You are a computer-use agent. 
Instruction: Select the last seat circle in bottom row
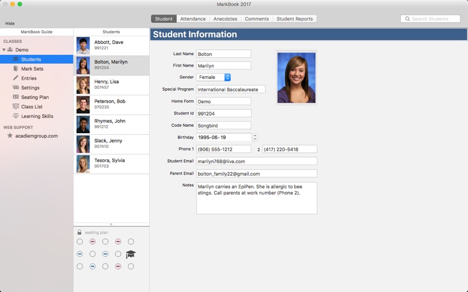[x=130, y=267]
